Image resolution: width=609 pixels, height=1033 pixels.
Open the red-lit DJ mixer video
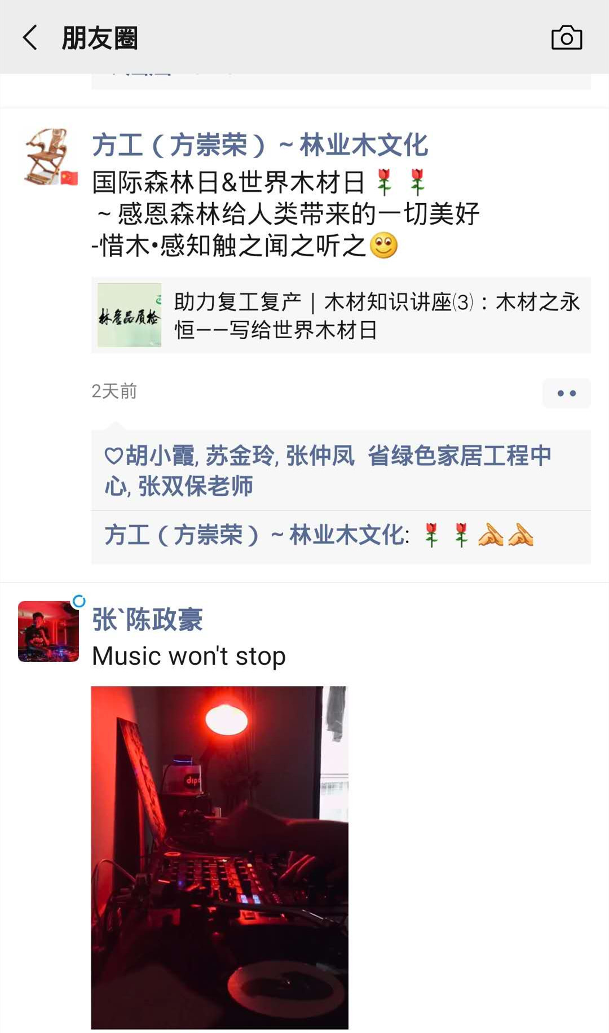coord(219,857)
